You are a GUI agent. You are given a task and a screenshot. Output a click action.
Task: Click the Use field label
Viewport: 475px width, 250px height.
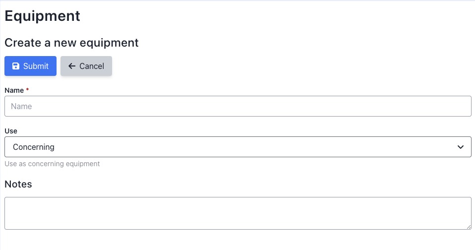(x=11, y=131)
